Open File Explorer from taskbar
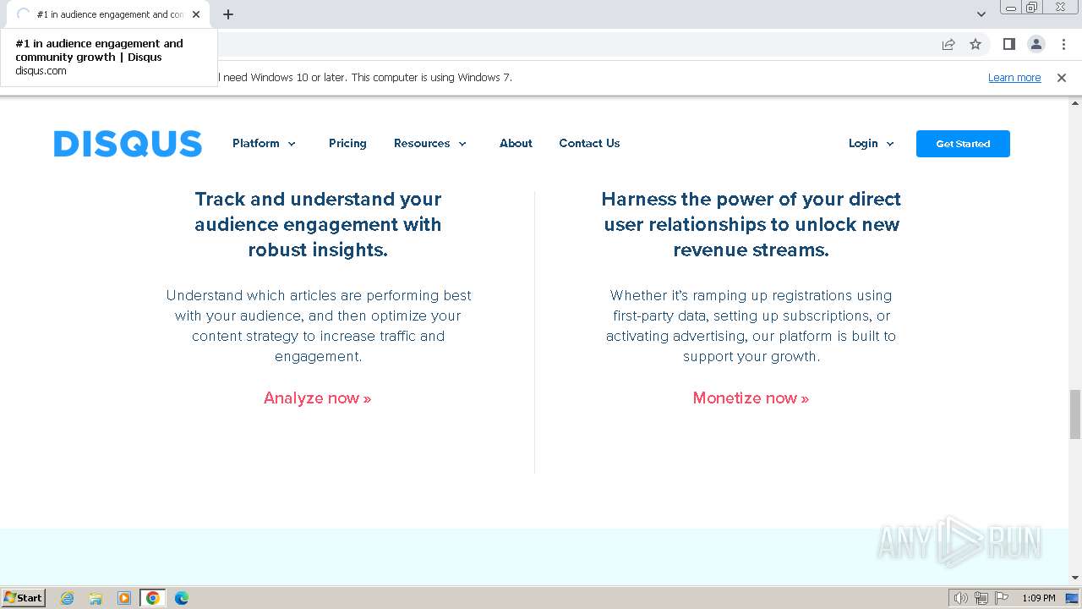 [x=96, y=598]
